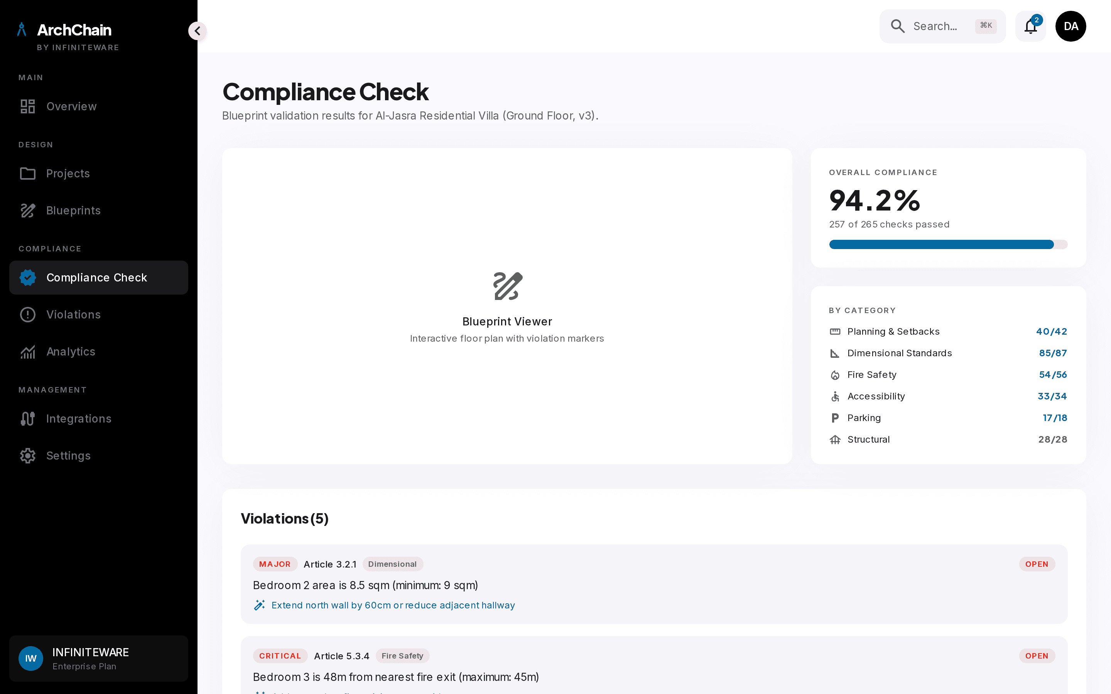
Task: Click the magic wand fix suggestion icon
Action: [x=259, y=605]
